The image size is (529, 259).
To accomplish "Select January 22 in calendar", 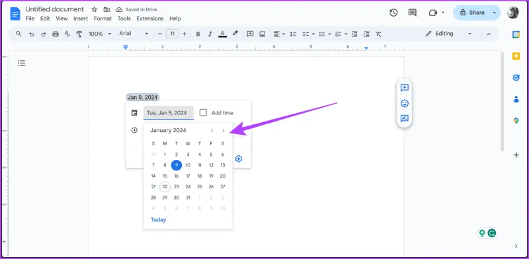I will (165, 186).
